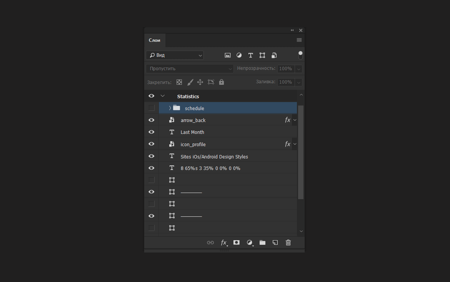Expand icon_profile layer effects
This screenshot has width=450, height=282.
295,144
